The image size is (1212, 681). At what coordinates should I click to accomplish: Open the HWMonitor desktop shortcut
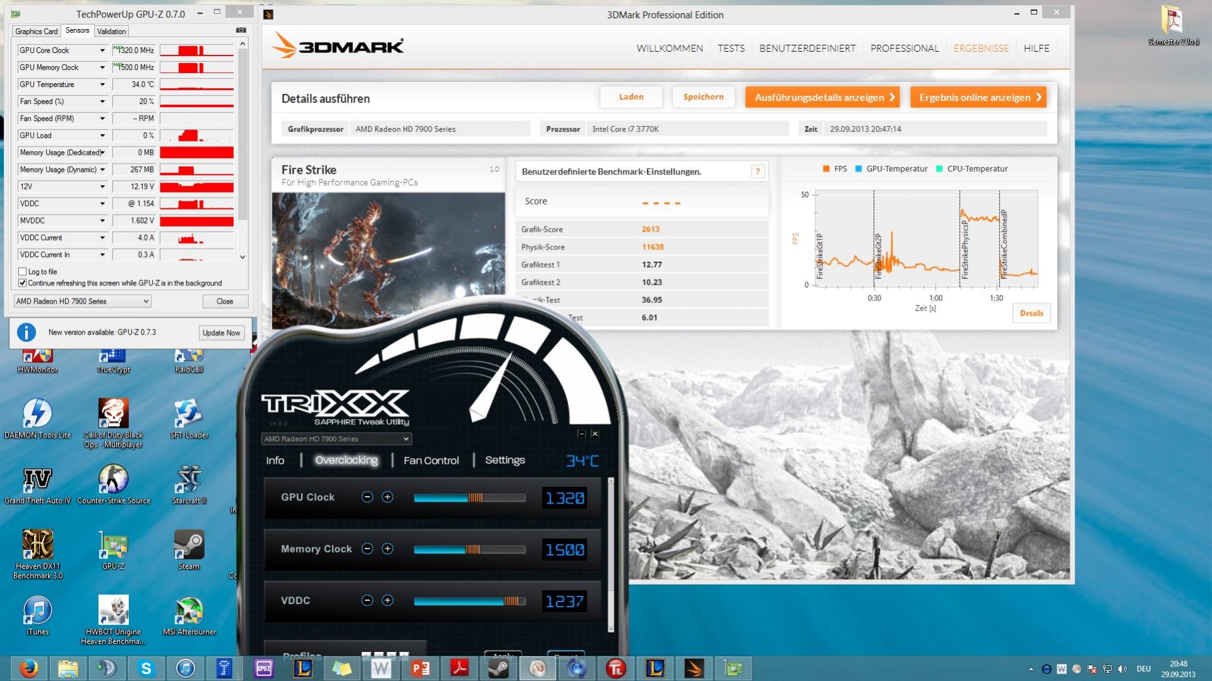[37, 362]
